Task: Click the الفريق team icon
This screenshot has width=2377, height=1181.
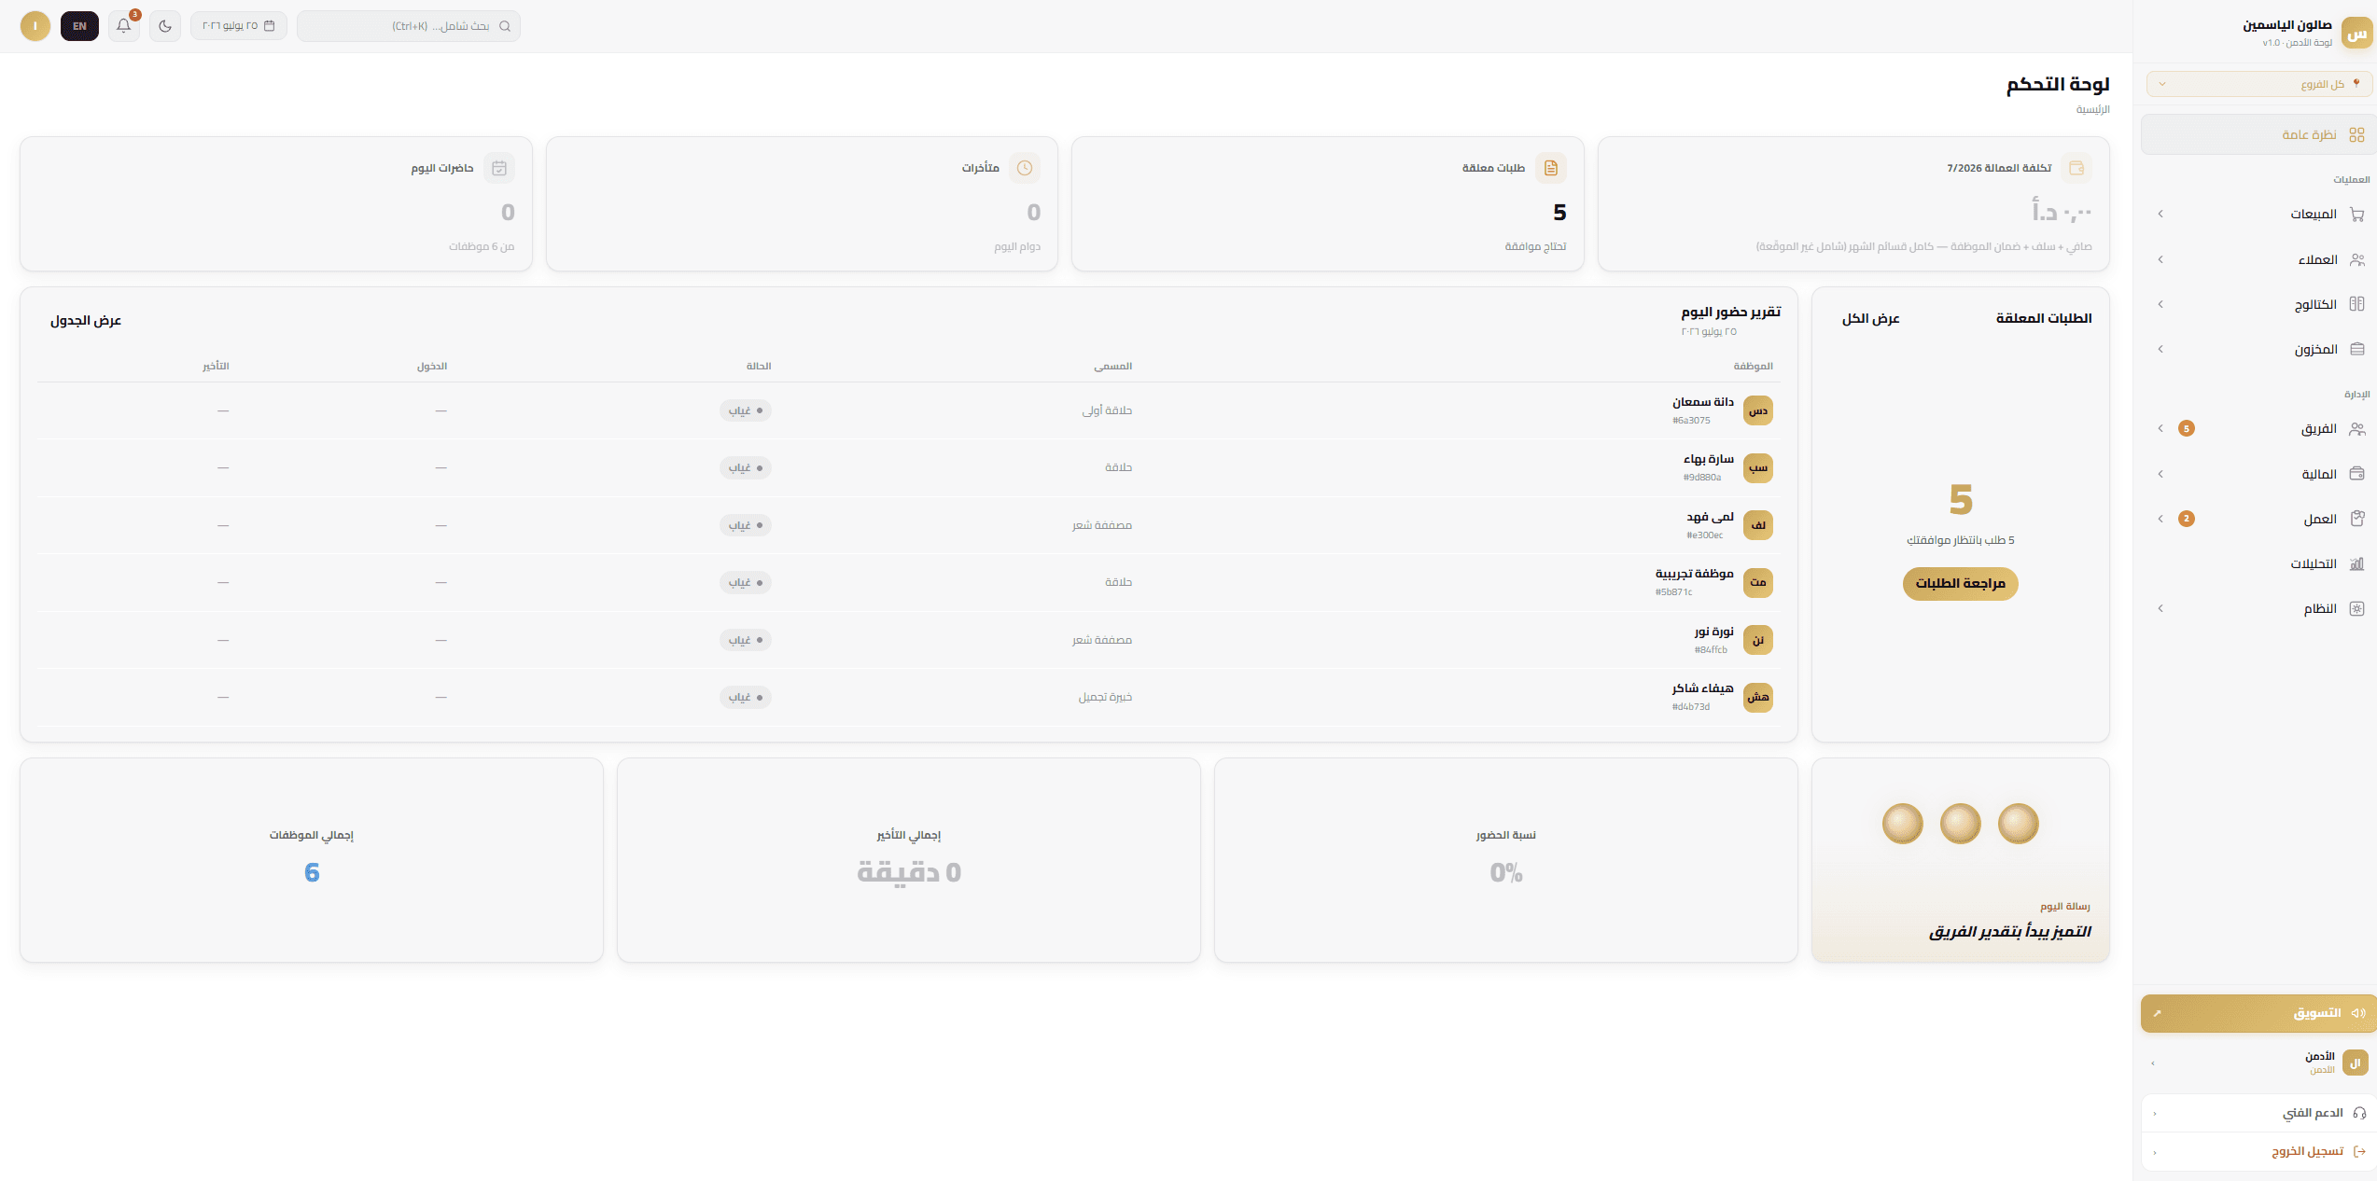Action: pos(2356,429)
